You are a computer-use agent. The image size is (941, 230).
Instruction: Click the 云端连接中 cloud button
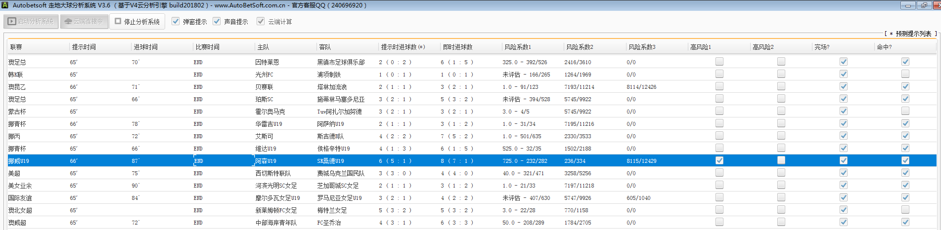click(x=84, y=22)
